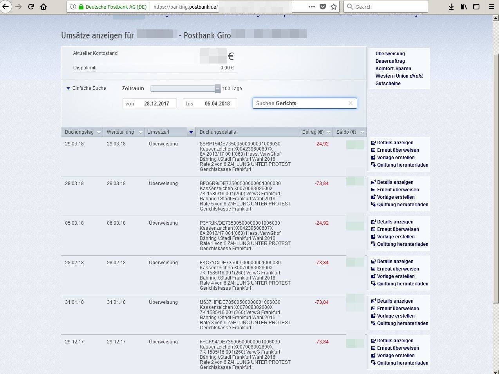
Task: Toggle the Firefox sidebar view
Action: [476, 7]
